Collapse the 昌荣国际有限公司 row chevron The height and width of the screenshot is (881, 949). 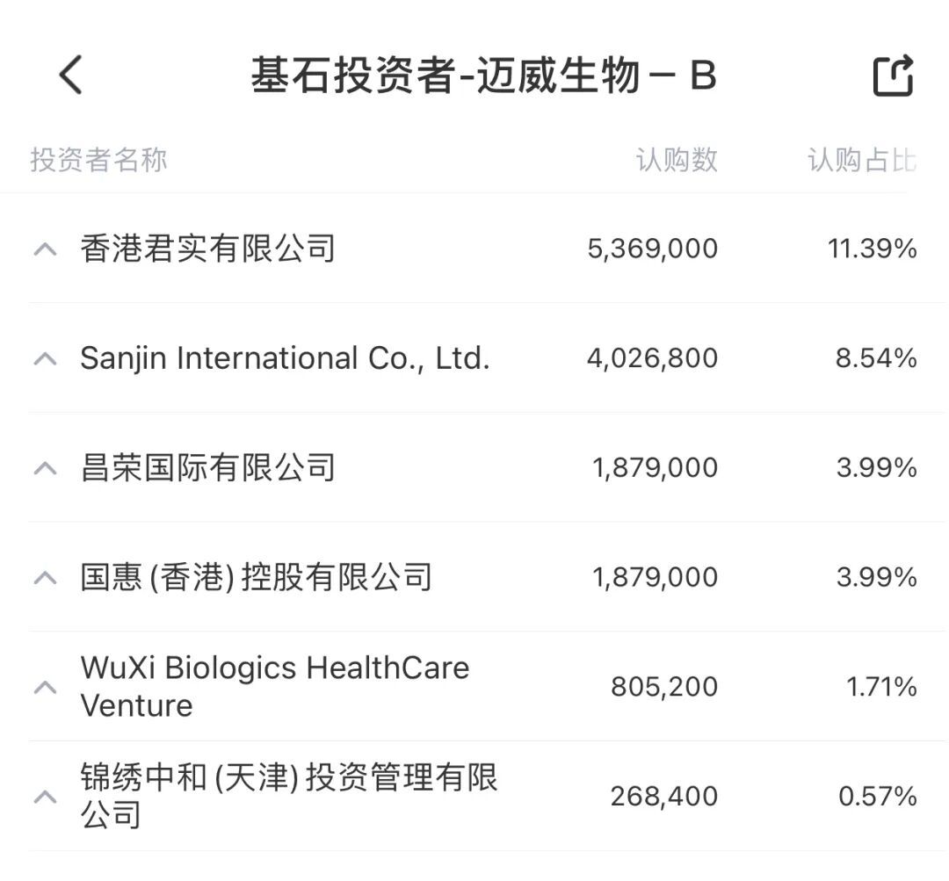45,468
